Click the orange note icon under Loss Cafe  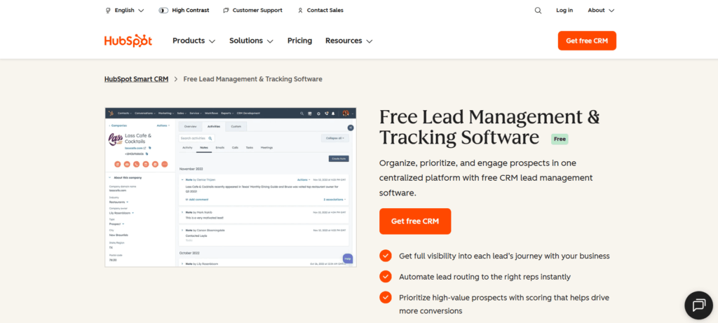(x=118, y=164)
